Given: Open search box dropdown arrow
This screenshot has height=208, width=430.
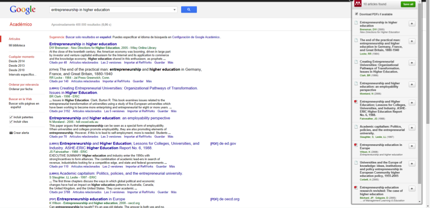Looking at the screenshot, I should click(x=175, y=10).
